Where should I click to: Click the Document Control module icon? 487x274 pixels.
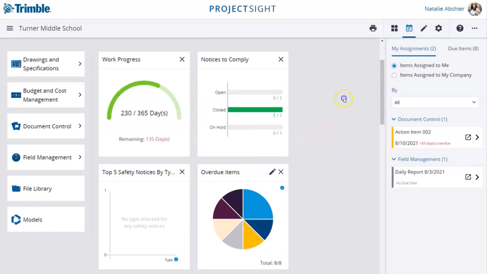point(16,126)
